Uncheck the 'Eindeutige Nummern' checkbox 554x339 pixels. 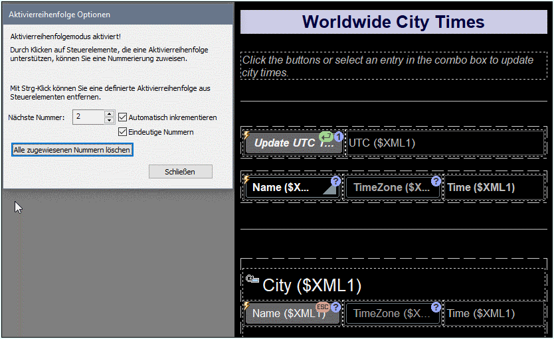coord(122,132)
